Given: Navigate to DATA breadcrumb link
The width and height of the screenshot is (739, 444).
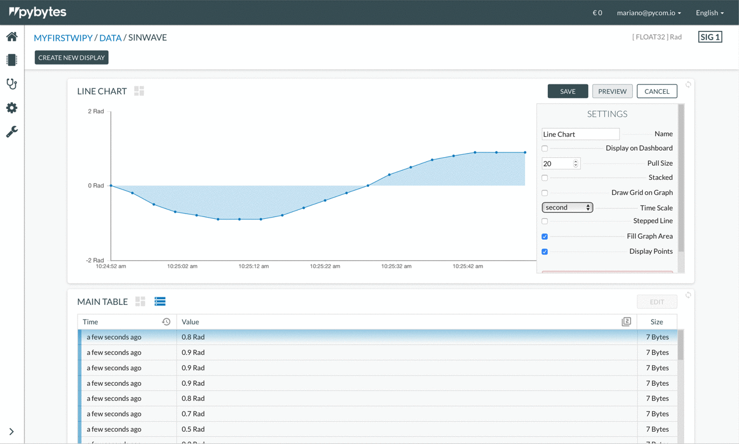Looking at the screenshot, I should tap(110, 38).
